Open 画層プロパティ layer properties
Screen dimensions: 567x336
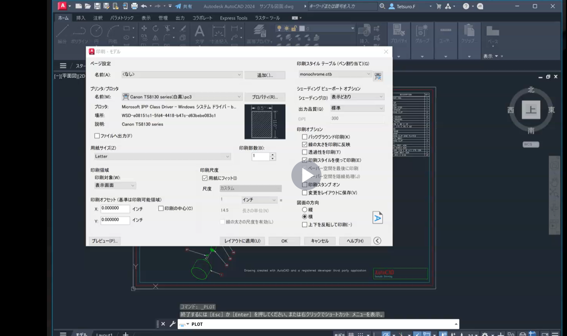coord(259,34)
